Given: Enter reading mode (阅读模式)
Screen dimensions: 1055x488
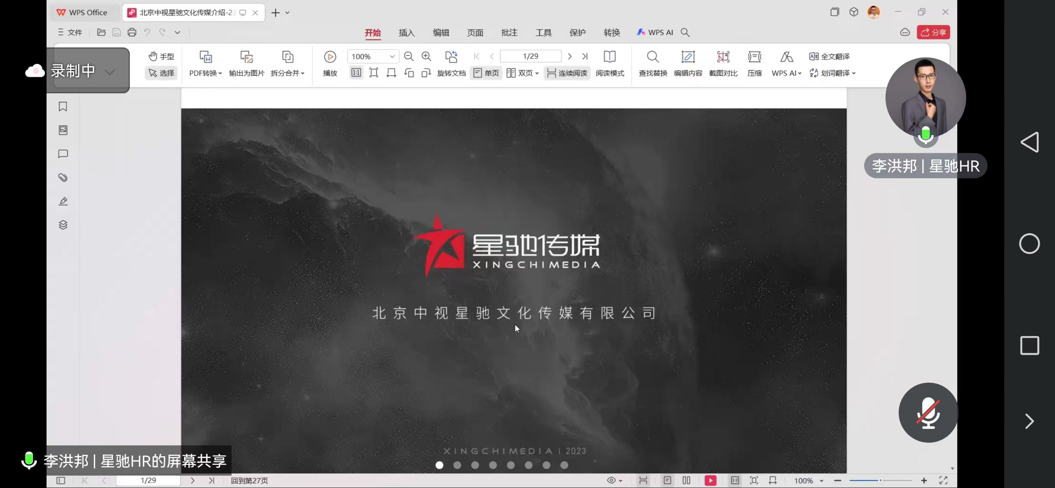Looking at the screenshot, I should point(610,64).
